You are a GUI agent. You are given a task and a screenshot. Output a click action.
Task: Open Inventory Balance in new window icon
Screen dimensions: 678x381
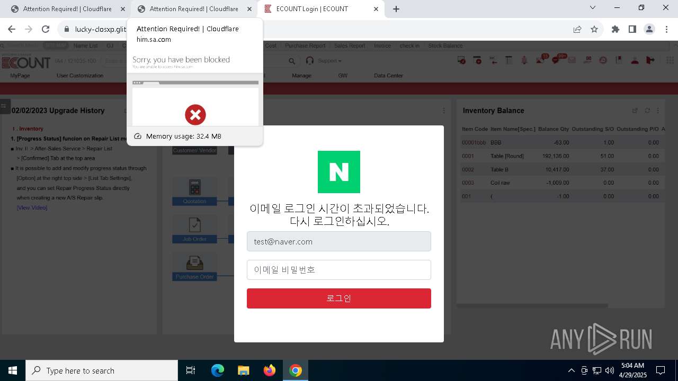coord(635,111)
